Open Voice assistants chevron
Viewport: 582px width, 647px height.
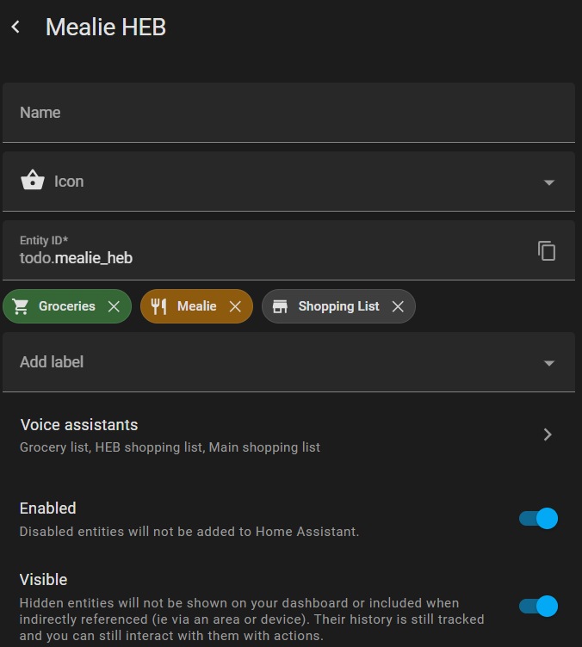pos(548,434)
